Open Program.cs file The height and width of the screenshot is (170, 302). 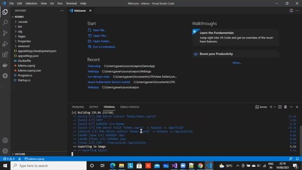click(39, 76)
